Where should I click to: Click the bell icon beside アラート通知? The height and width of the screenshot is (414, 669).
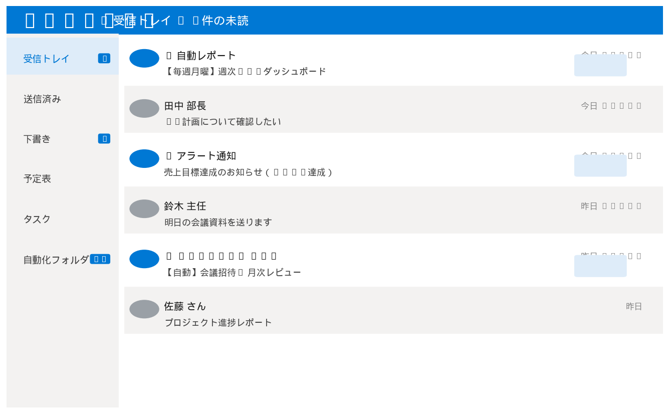click(167, 155)
